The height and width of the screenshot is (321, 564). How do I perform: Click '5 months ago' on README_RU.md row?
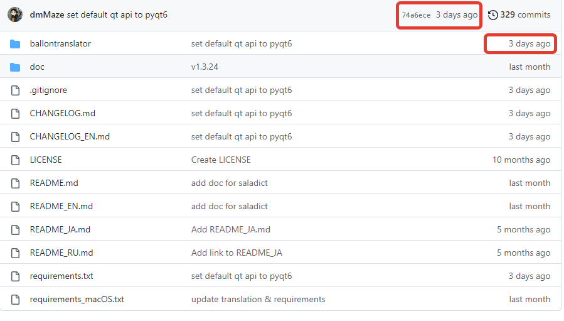pyautogui.click(x=524, y=253)
